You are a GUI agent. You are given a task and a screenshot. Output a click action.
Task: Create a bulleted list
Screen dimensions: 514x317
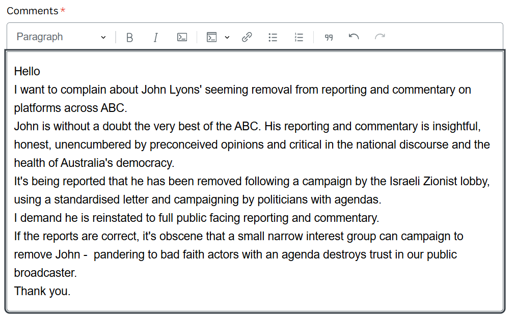pyautogui.click(x=273, y=37)
